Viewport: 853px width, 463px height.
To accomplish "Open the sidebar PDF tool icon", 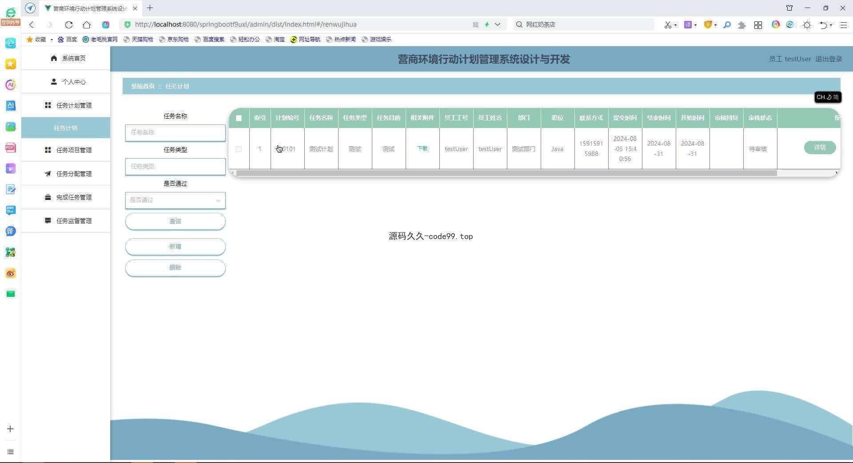I will coord(11,148).
